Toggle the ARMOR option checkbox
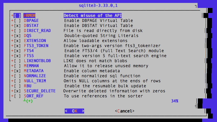Viewport: 217px width, 122px height. (x=17, y=16)
